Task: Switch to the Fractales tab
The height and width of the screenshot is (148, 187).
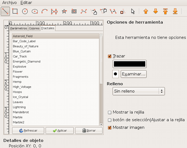Action: click(x=48, y=28)
